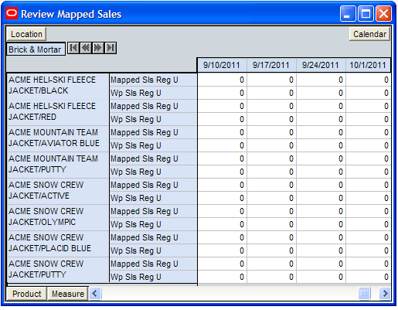Close the Review Mapped Sales window
Image resolution: width=398 pixels, height=310 pixels.
[x=383, y=13]
